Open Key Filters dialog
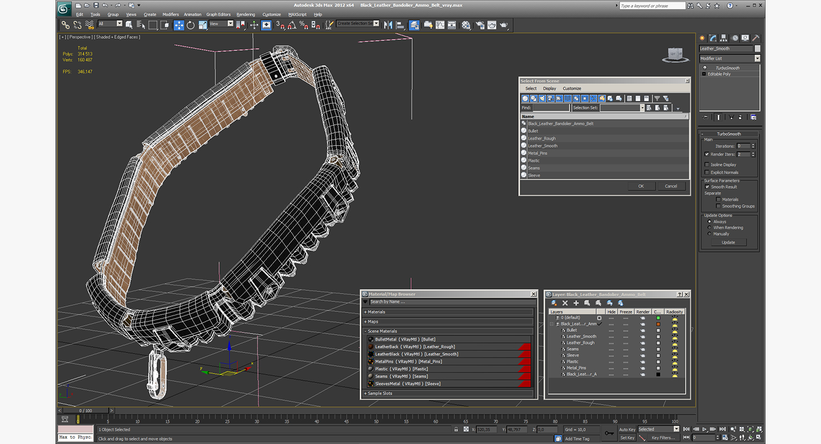This screenshot has width=821, height=444. (x=663, y=438)
